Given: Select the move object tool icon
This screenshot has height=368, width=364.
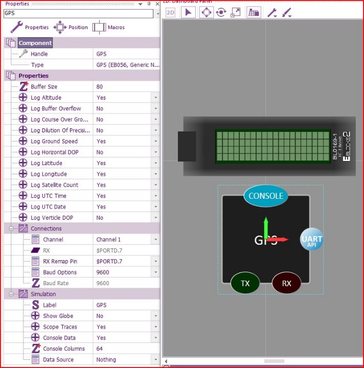Looking at the screenshot, I should 206,12.
